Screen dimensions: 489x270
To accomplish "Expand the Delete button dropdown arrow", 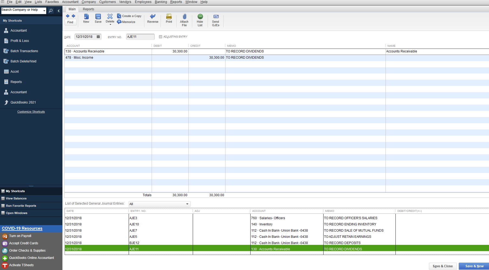I will (110, 25).
